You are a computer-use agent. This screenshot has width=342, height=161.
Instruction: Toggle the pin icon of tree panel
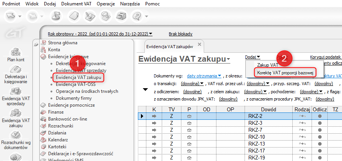click(36, 44)
